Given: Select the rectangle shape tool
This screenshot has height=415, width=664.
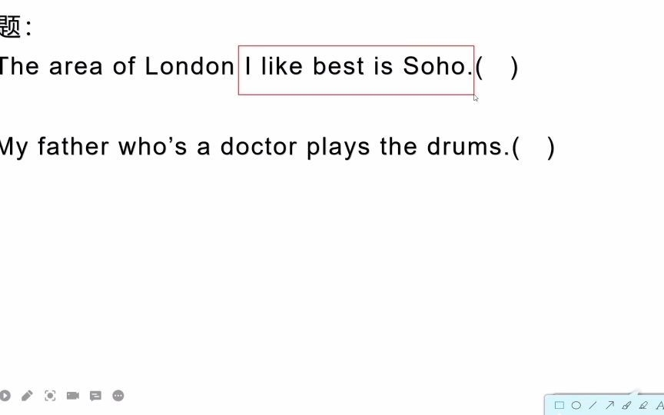Looking at the screenshot, I should tap(559, 405).
